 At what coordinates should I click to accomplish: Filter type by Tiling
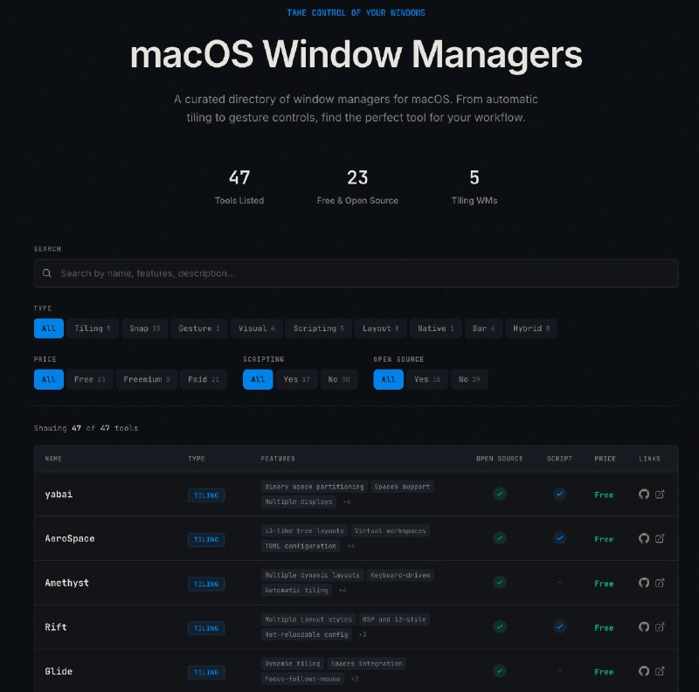tap(93, 329)
